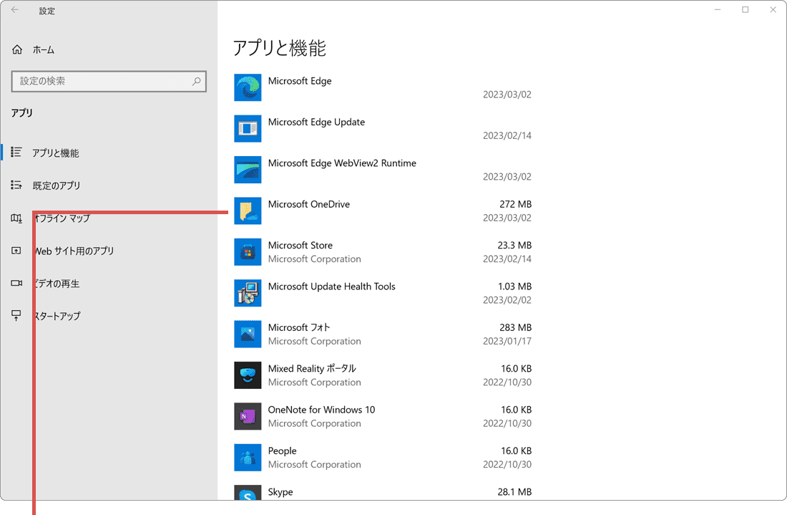Click the Microsoft Update Health Tools icon
Image resolution: width=787 pixels, height=515 pixels.
[x=248, y=293]
